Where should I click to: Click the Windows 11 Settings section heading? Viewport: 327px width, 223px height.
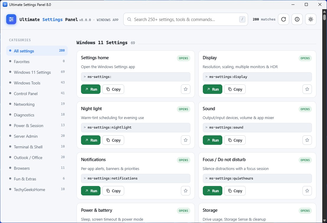click(x=102, y=42)
